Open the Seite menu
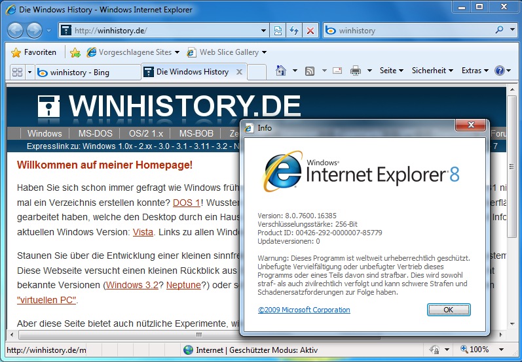Screen dimensions: 522x362 [392, 71]
